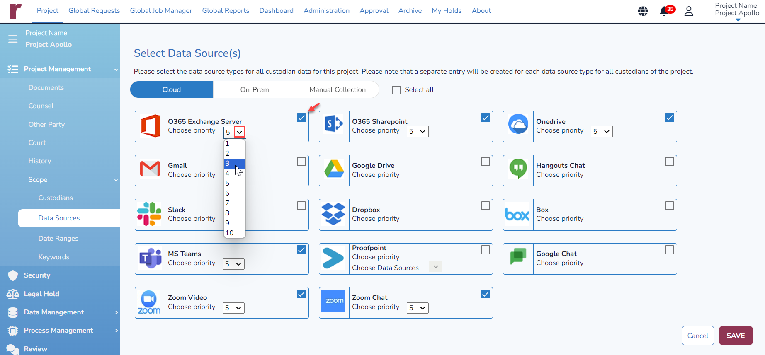Open Custodians under Scope
The image size is (765, 355).
(x=56, y=198)
